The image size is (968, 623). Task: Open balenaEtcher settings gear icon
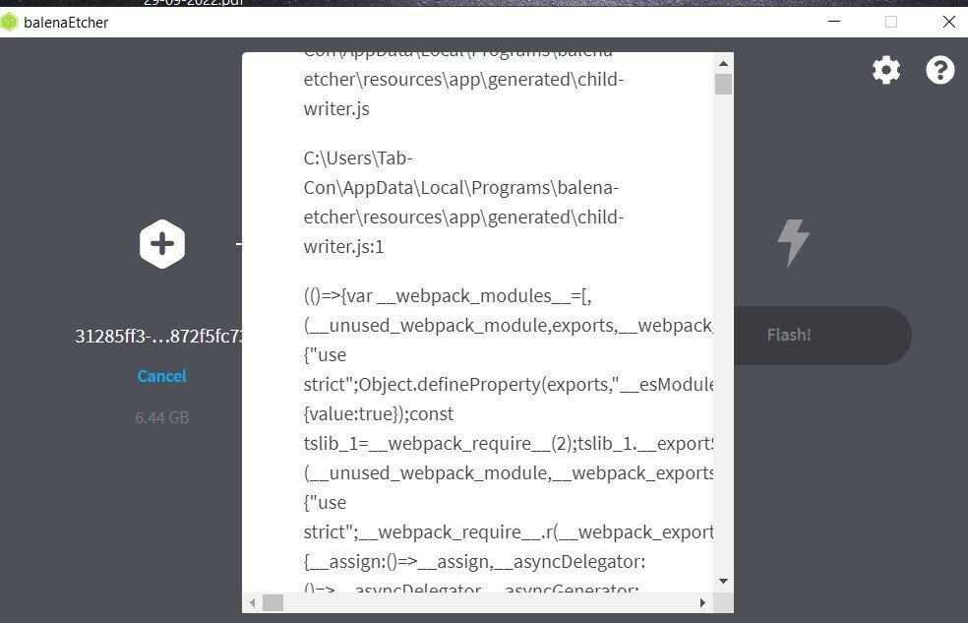click(886, 70)
